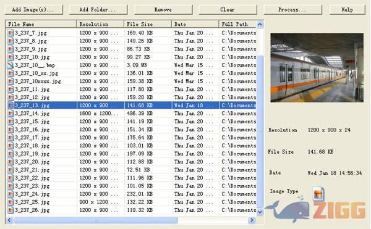Click the Add Image(s)... button
The width and height of the screenshot is (371, 229).
[34, 10]
